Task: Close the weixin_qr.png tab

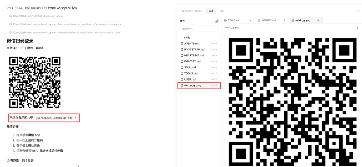Action: (x=318, y=20)
